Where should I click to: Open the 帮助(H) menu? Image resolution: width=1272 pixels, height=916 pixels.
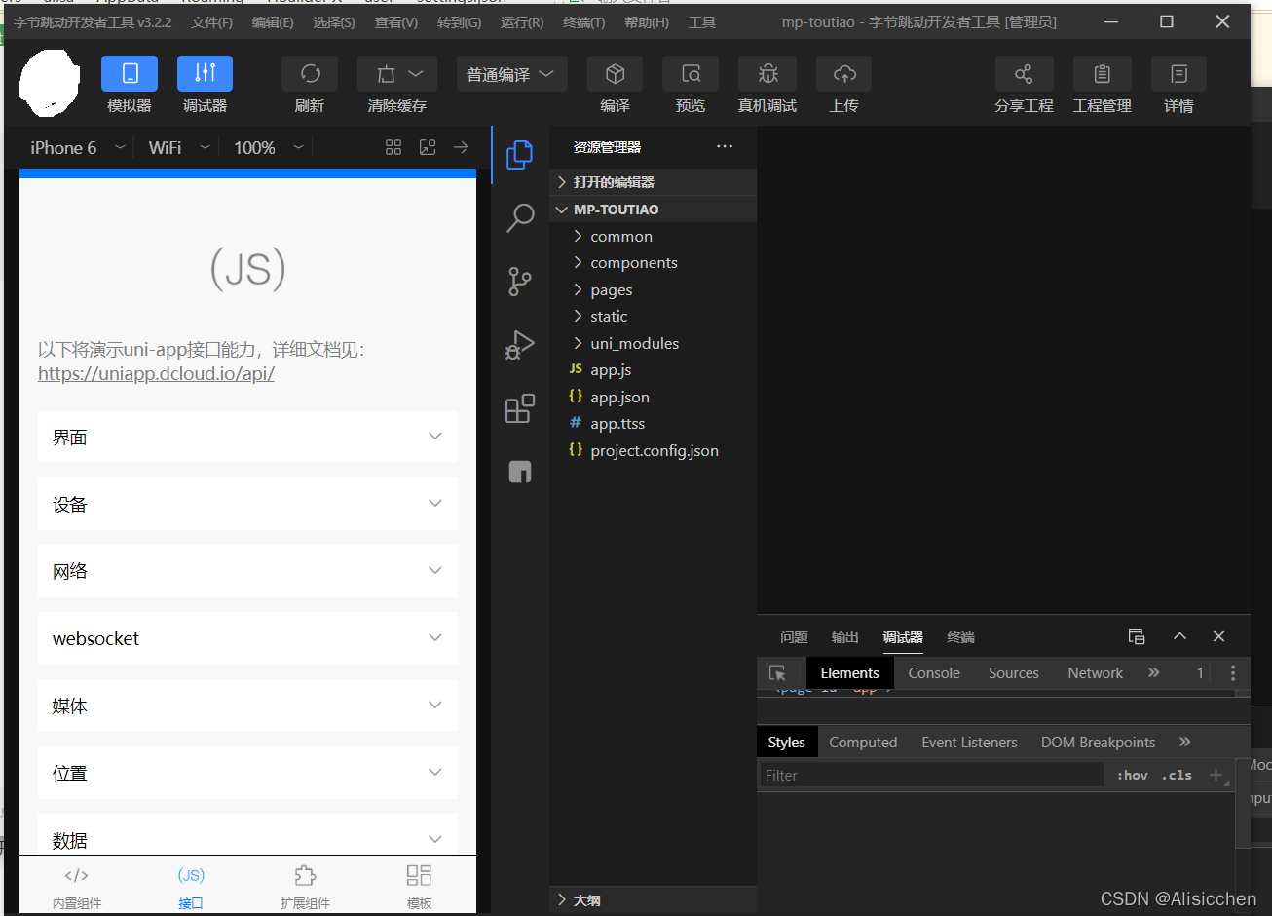647,21
